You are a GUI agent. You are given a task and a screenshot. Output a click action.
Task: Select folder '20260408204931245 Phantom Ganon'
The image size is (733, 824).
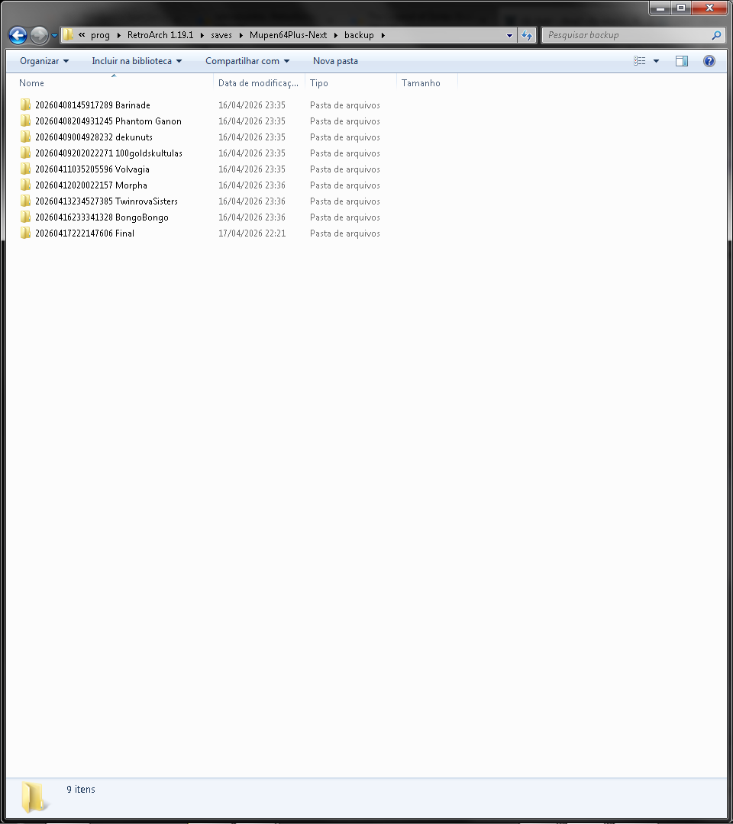pyautogui.click(x=108, y=121)
